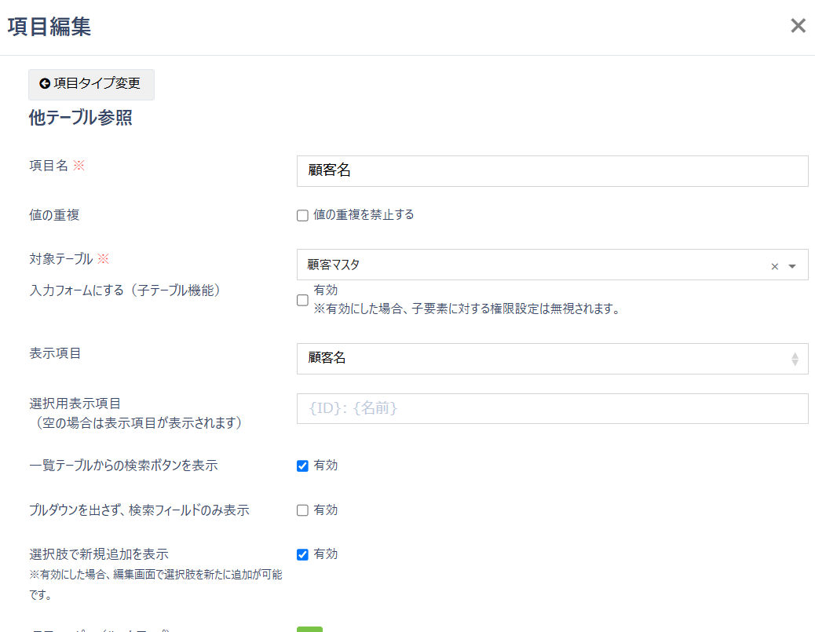Viewport: 815px width, 632px height.
Task: Enable プルダウンを出さず、検索フィールドのみ表示
Action: pos(302,510)
